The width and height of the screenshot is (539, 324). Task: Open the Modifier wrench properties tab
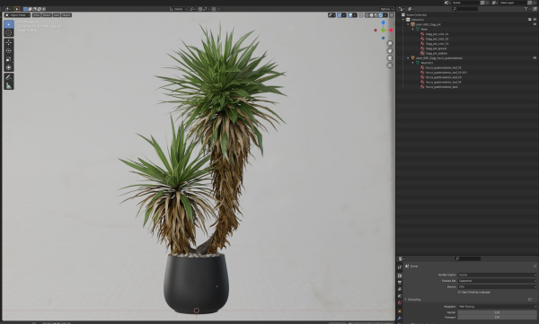point(400,318)
